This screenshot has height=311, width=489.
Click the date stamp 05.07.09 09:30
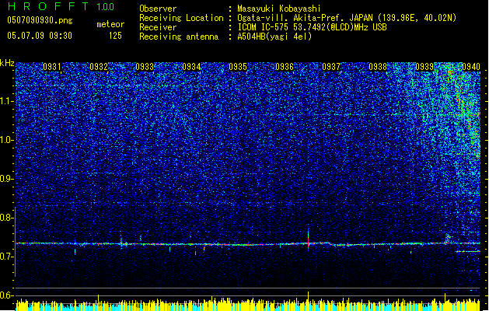(40, 36)
